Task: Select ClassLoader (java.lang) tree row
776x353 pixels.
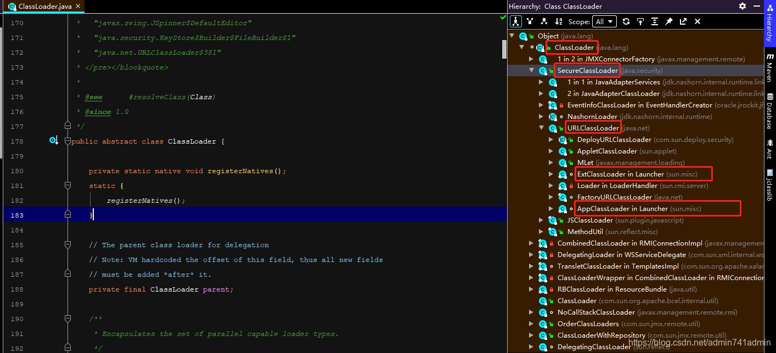Action: [x=636, y=47]
